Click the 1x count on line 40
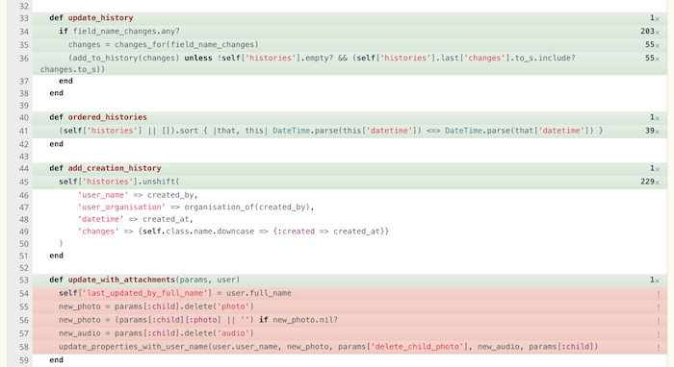Image resolution: width=674 pixels, height=367 pixels. click(x=655, y=117)
